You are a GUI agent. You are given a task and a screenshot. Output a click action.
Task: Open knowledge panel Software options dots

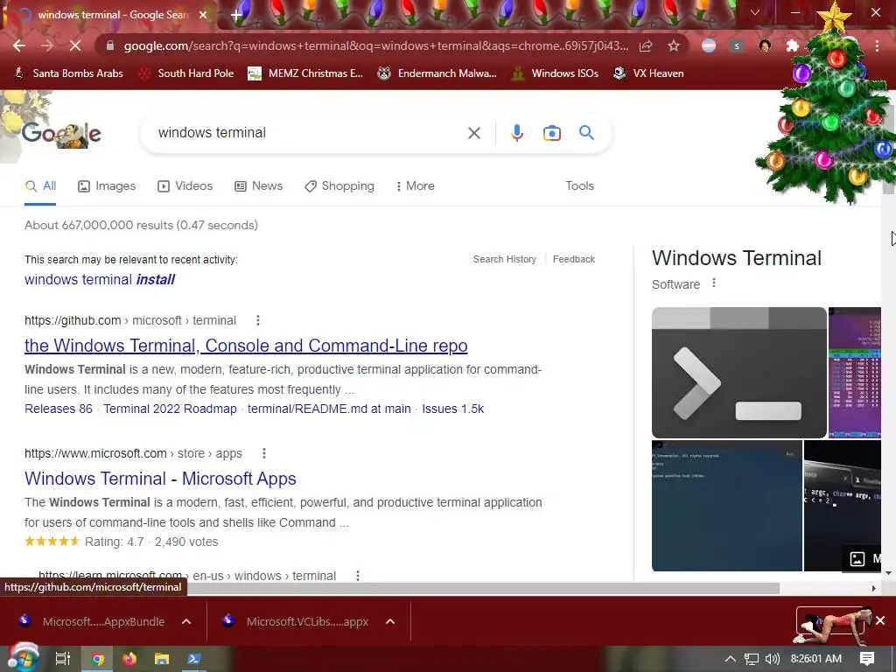(714, 283)
